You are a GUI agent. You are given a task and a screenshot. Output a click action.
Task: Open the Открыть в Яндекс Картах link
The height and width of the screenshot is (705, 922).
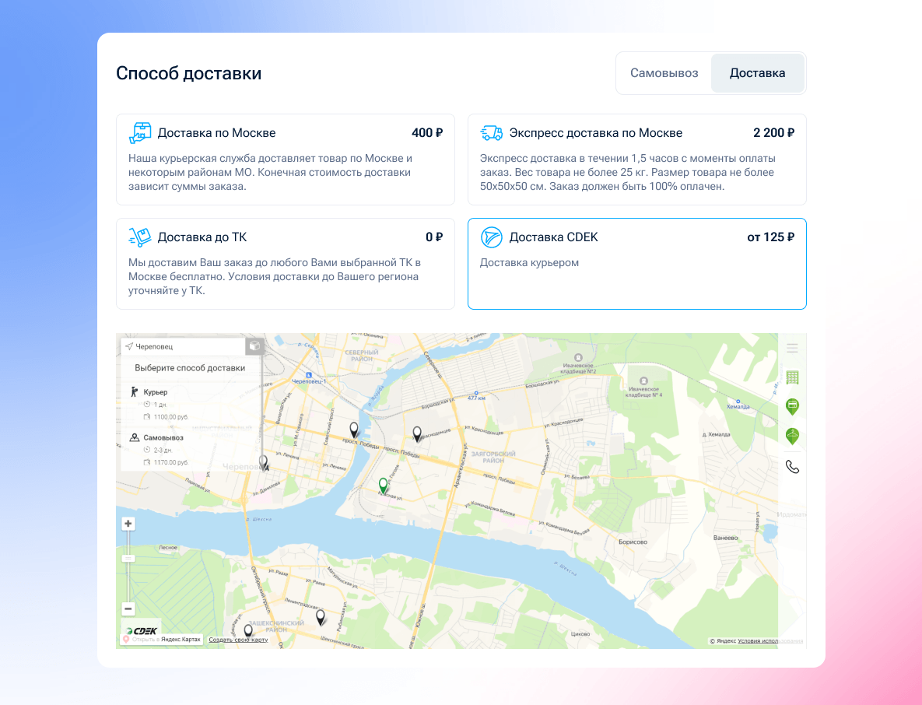click(162, 639)
